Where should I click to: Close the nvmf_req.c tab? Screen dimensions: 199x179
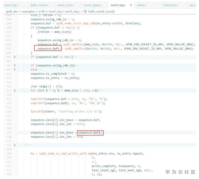coord(131,5)
